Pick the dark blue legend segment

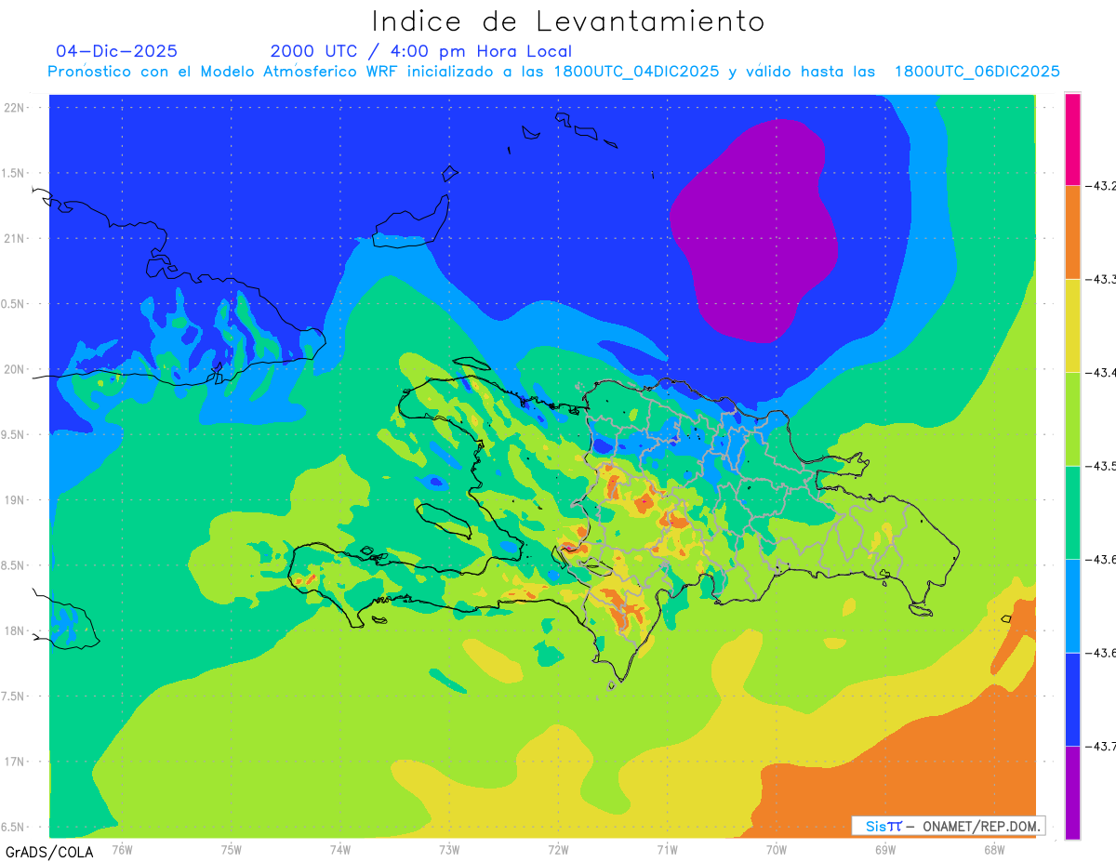(x=1072, y=699)
